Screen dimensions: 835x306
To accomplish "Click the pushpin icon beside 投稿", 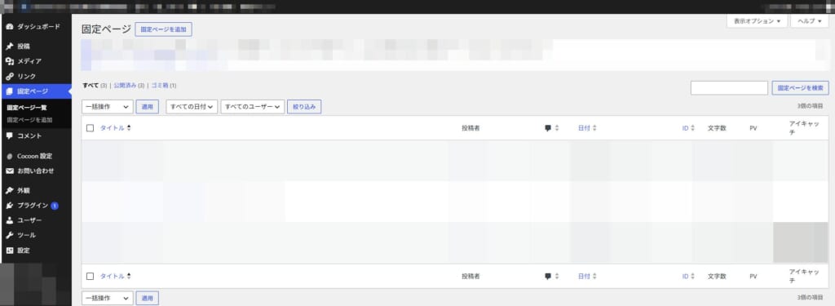I will coord(10,47).
